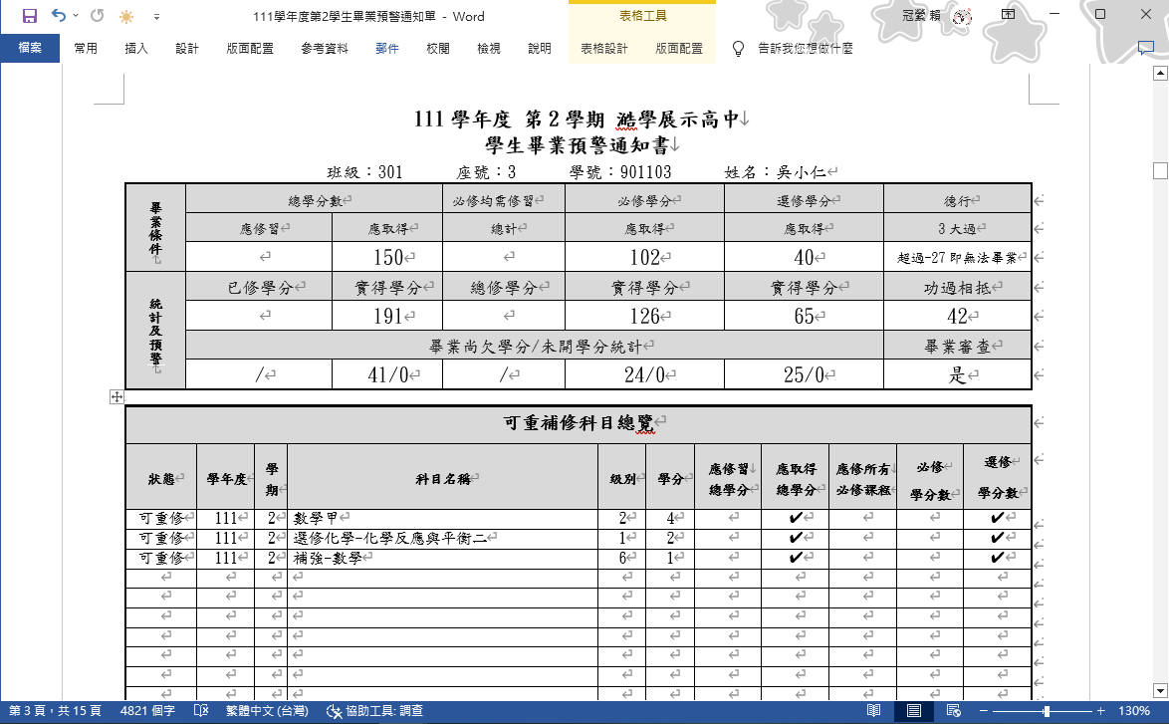Click the 3 大過 cell
The image size is (1169, 724).
pos(957,228)
